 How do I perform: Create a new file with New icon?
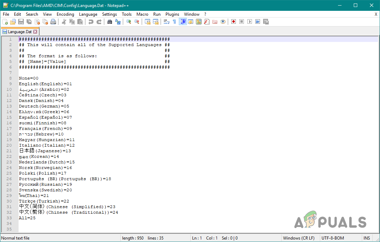(5, 22)
